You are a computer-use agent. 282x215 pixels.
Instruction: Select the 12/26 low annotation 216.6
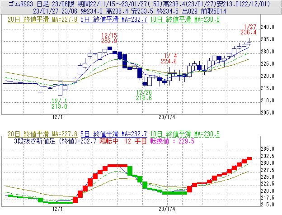coord(144,97)
